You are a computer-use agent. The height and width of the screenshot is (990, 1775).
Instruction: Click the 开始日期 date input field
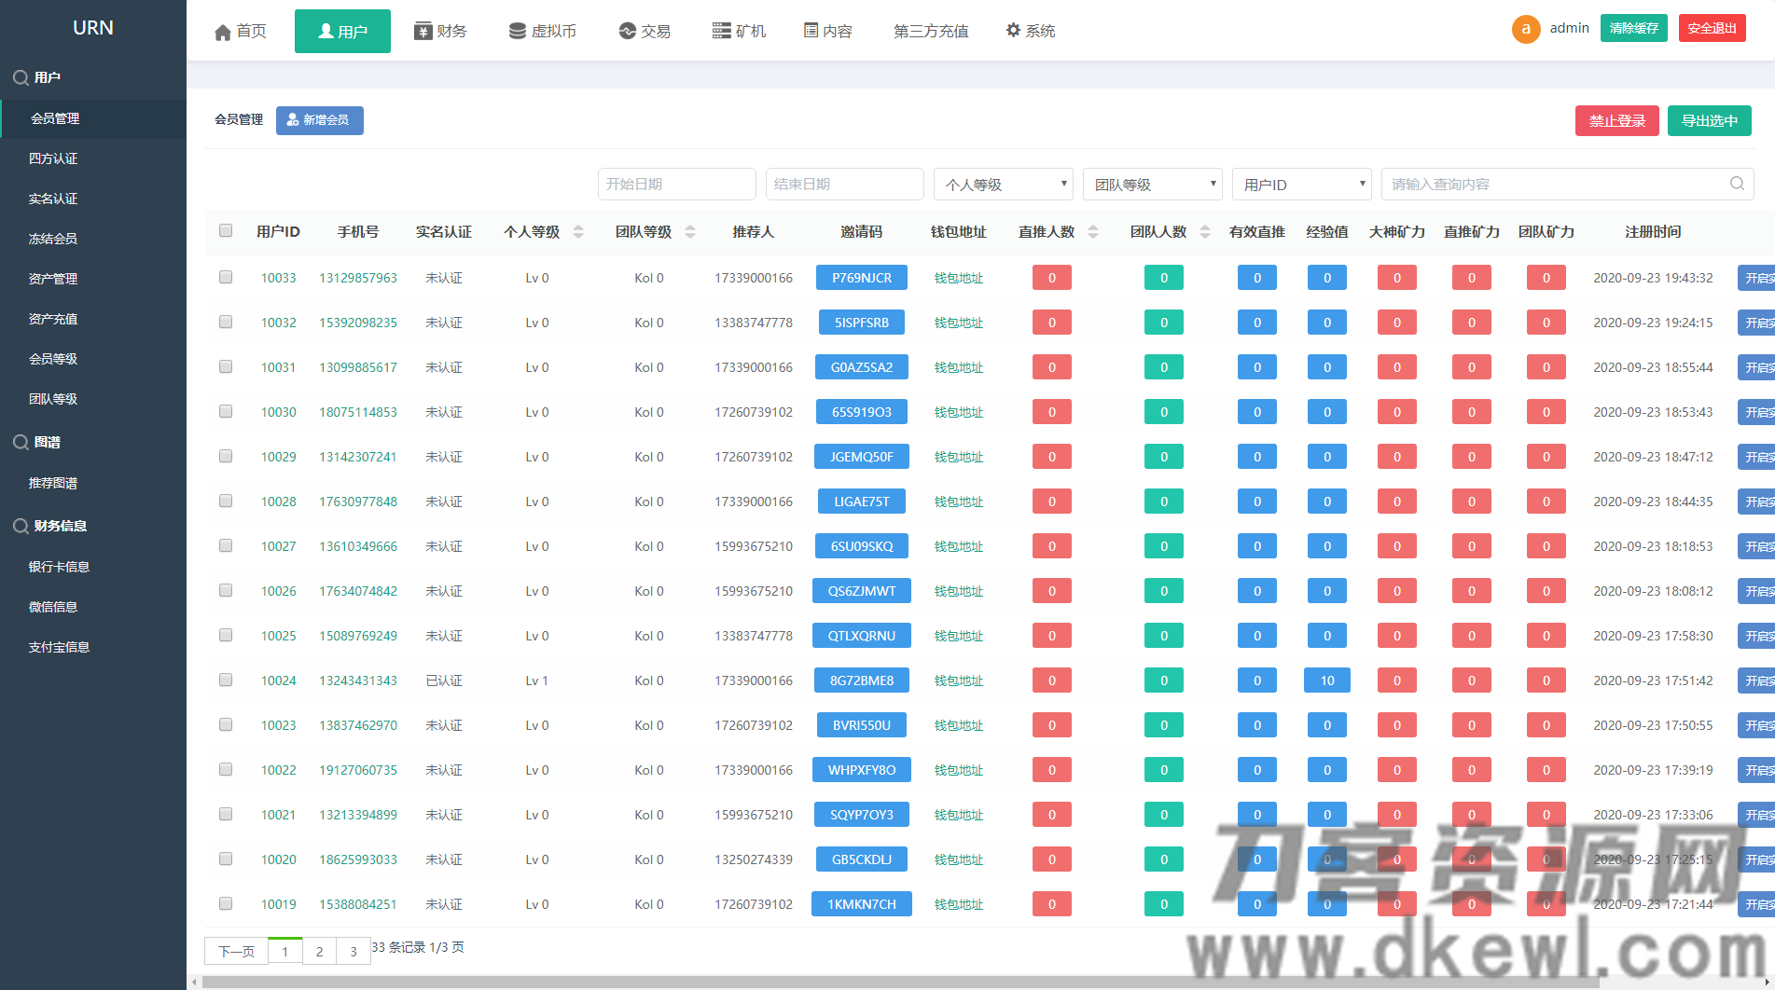676,185
